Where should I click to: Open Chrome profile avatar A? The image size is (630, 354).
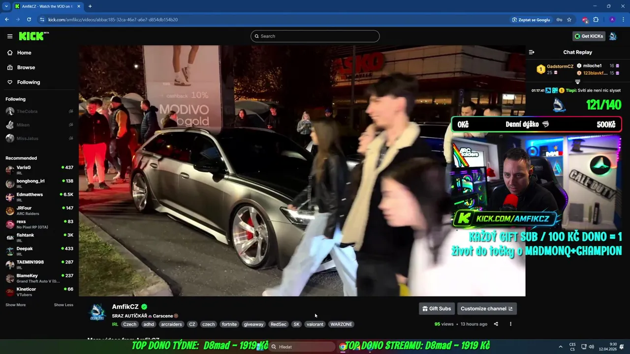(612, 20)
